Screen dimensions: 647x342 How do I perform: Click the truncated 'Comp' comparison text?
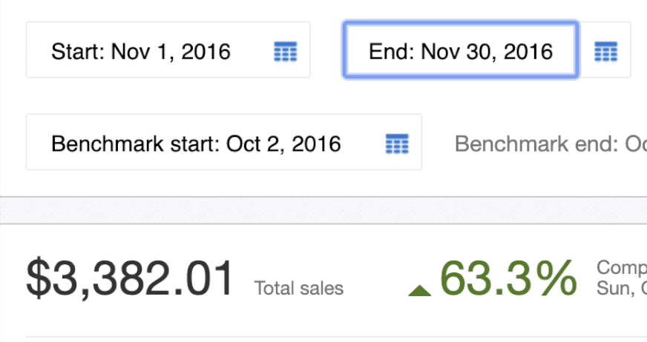tap(622, 268)
